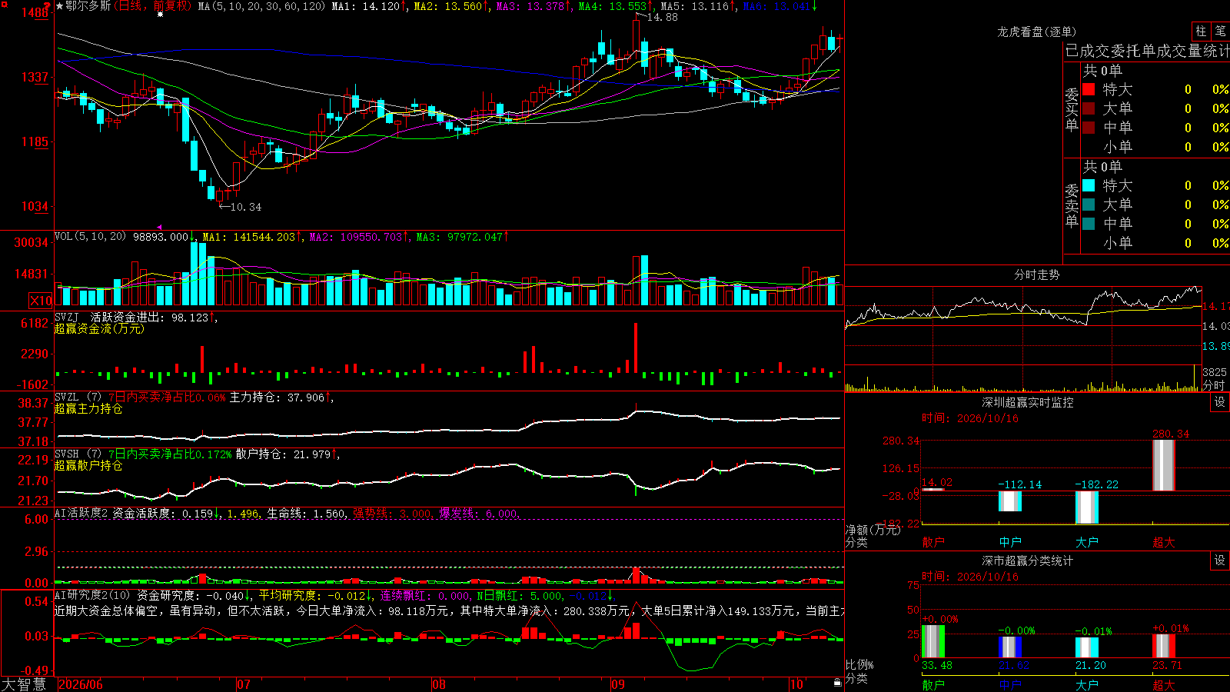Click the star icon before 鄂尔多斯

pos(60,6)
